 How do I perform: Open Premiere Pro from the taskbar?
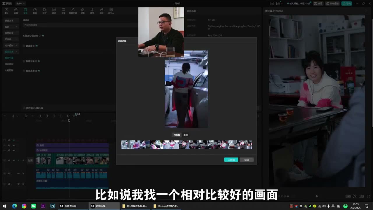tap(43, 206)
